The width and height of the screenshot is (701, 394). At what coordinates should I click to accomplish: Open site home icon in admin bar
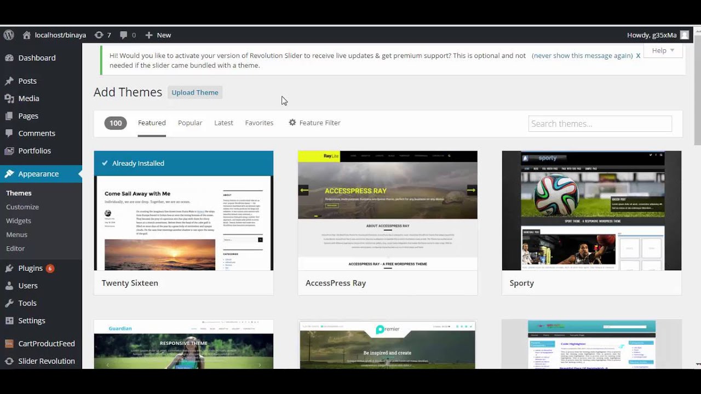click(26, 35)
